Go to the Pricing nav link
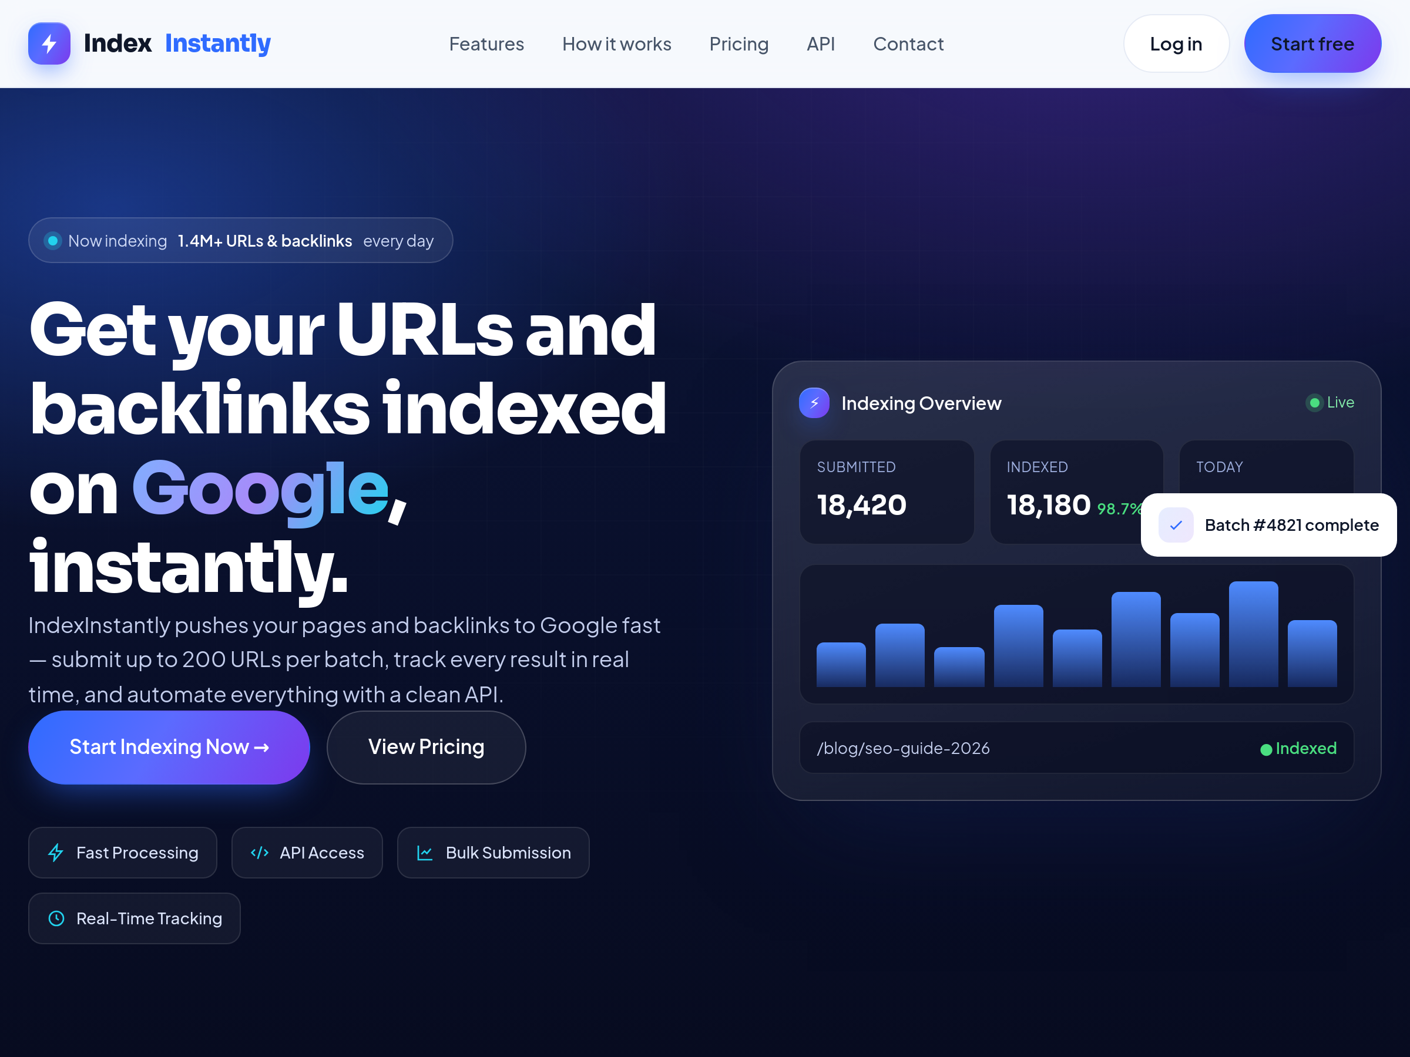Viewport: 1410px width, 1057px height. click(x=739, y=44)
